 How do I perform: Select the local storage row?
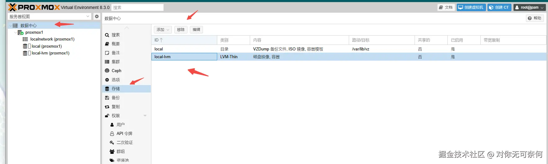pyautogui.click(x=349, y=49)
